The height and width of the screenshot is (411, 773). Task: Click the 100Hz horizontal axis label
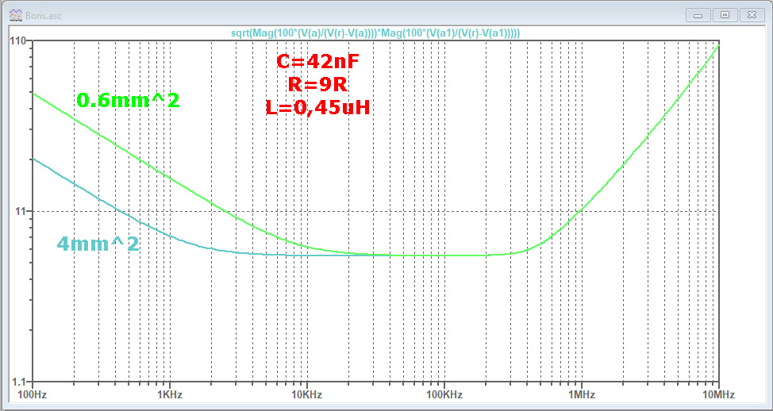click(32, 395)
